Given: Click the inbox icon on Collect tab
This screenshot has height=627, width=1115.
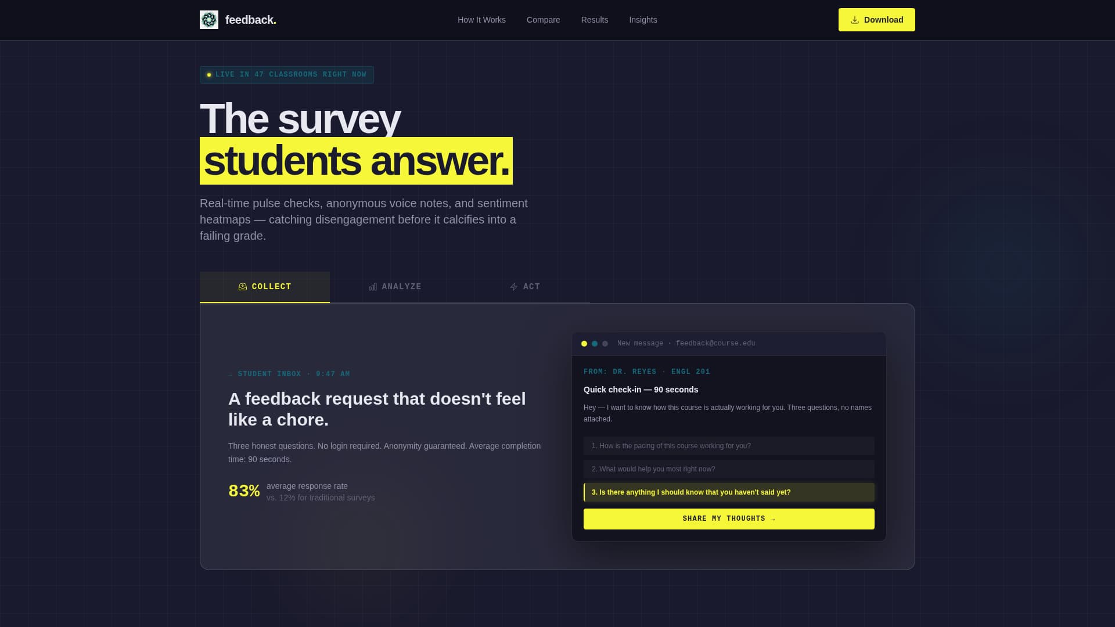Looking at the screenshot, I should pyautogui.click(x=243, y=287).
